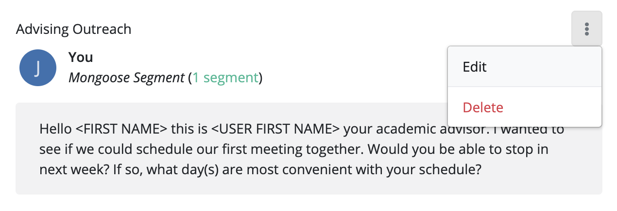Viewport: 617px width, 211px height.
Task: Click the word "Hello" starting the message
Action: tap(55, 130)
